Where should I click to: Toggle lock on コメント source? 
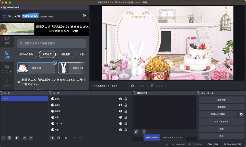point(126,123)
